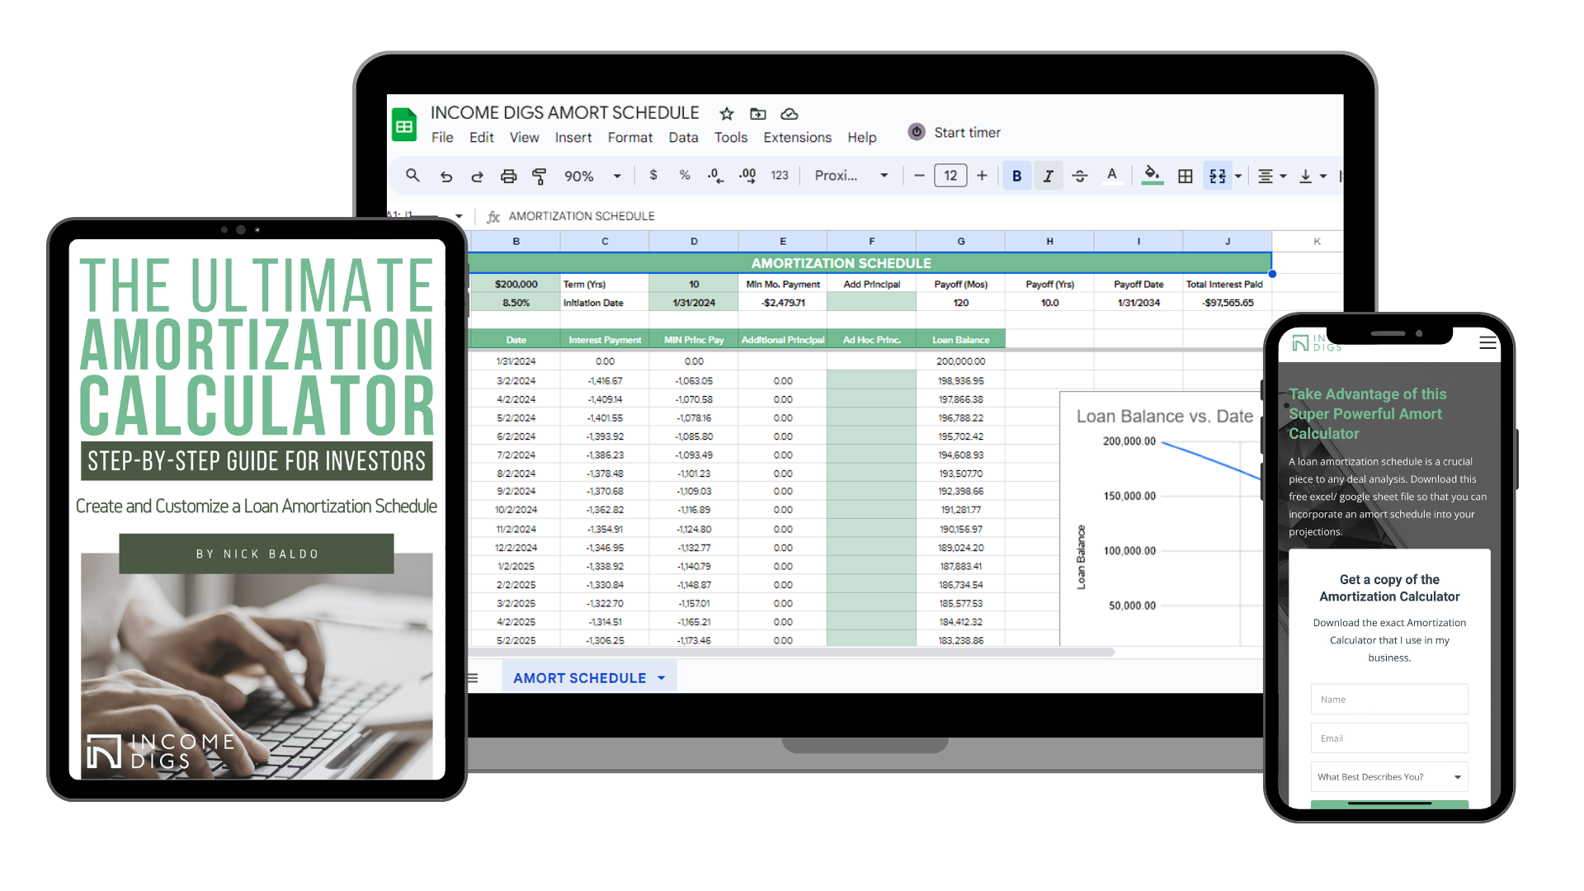Toggle italic formatting
Image resolution: width=1584 pixels, height=891 pixels.
tap(1048, 176)
